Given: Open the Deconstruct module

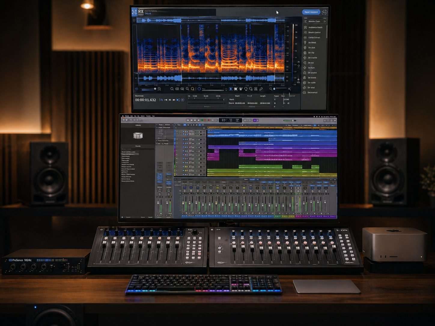Looking at the screenshot, I should coord(311,92).
